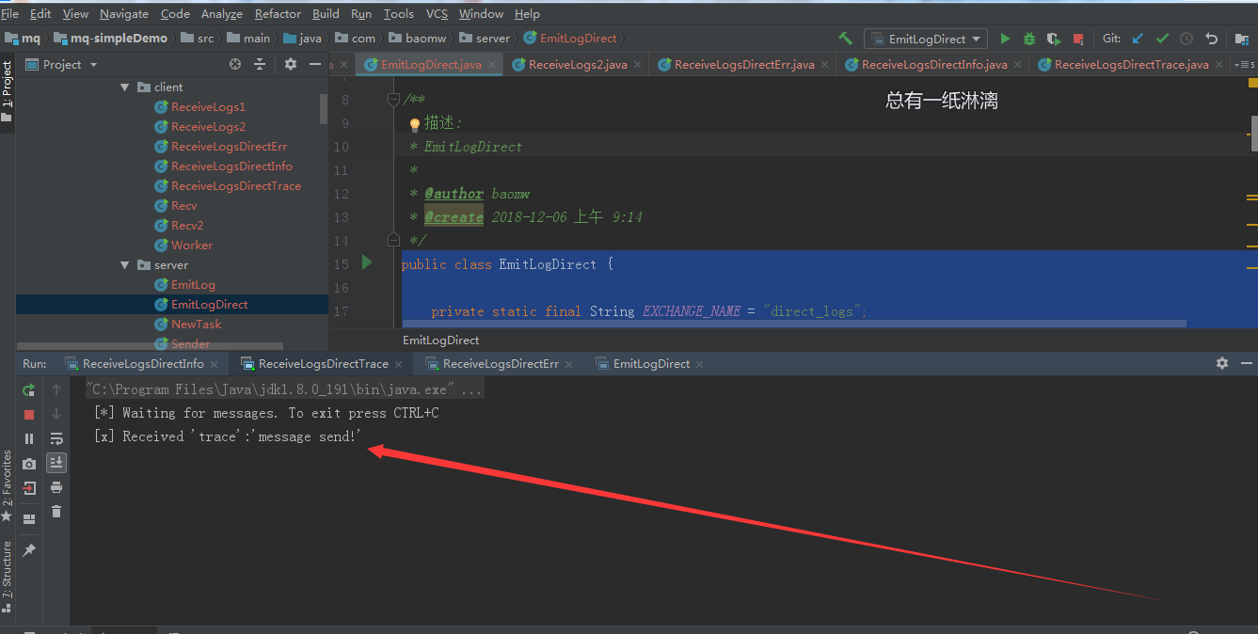Open the Navigate menu

[x=123, y=13]
